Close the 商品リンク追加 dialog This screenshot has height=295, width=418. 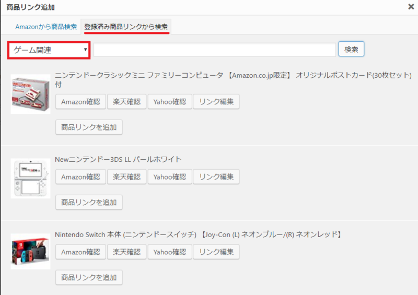click(411, 7)
